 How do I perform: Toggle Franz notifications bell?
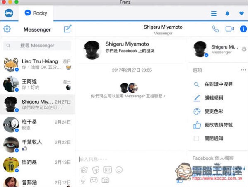[227, 13]
